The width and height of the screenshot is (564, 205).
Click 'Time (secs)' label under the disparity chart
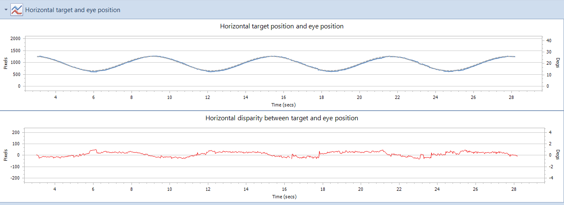click(283, 196)
